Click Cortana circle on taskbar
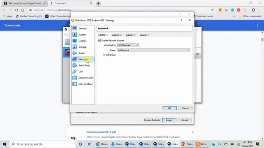The height and width of the screenshot is (148, 264). [x=80, y=144]
